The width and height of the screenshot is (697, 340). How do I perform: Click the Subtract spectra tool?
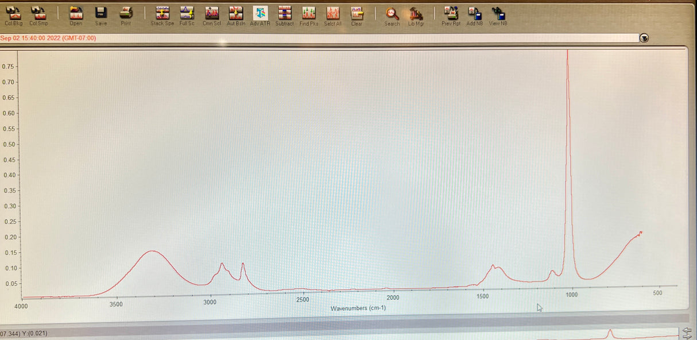[x=284, y=15]
